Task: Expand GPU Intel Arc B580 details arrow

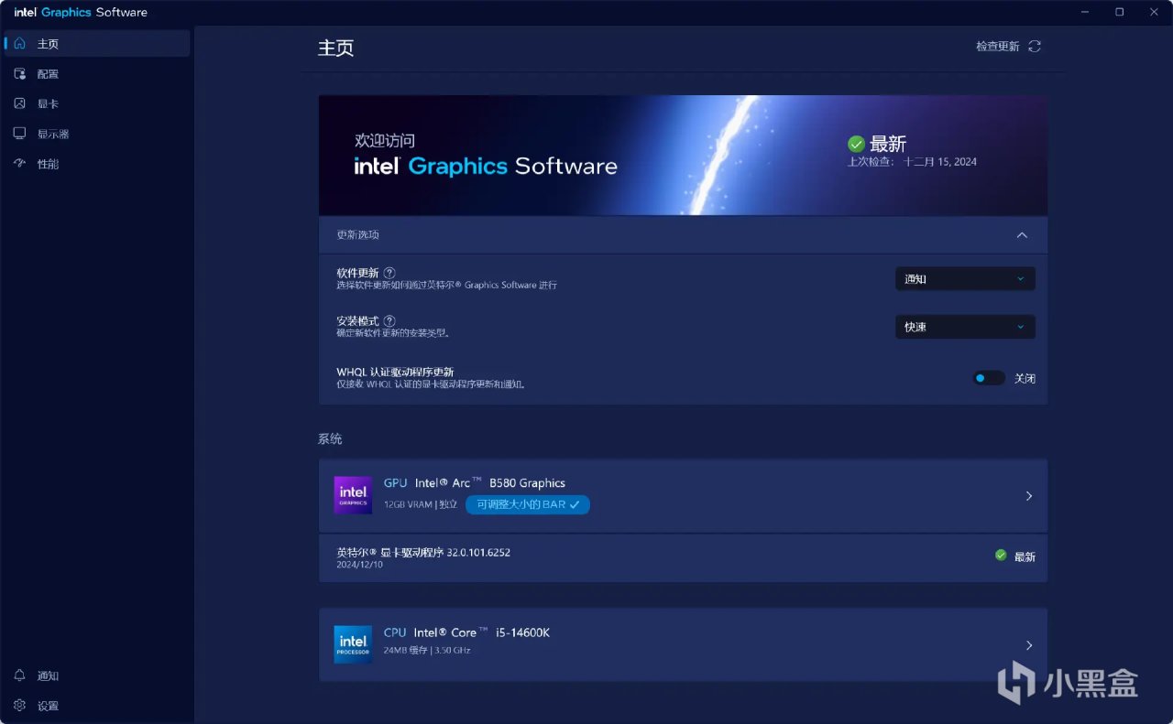Action: [1029, 496]
